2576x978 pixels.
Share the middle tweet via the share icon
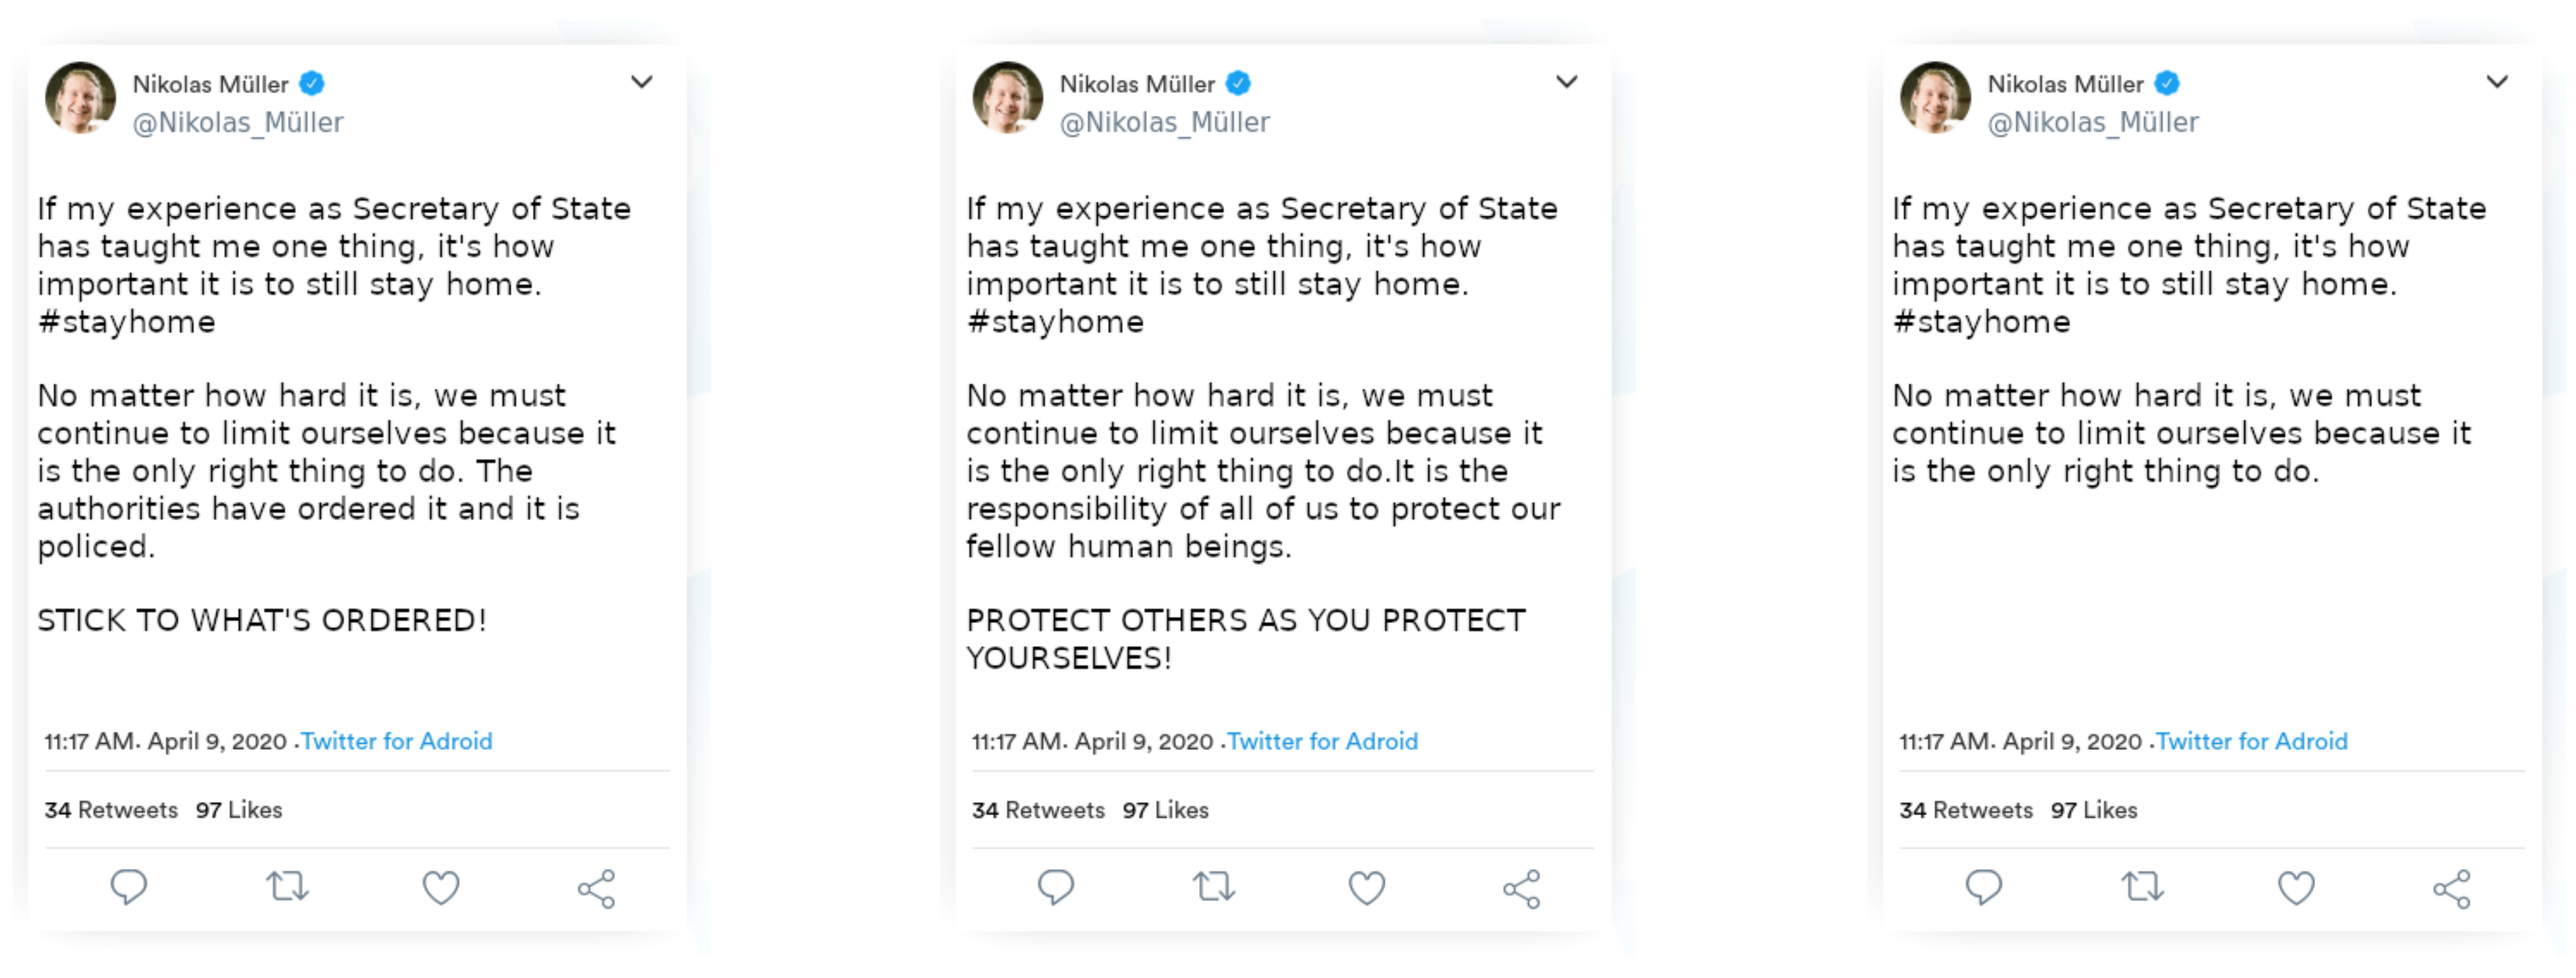coord(1522,889)
